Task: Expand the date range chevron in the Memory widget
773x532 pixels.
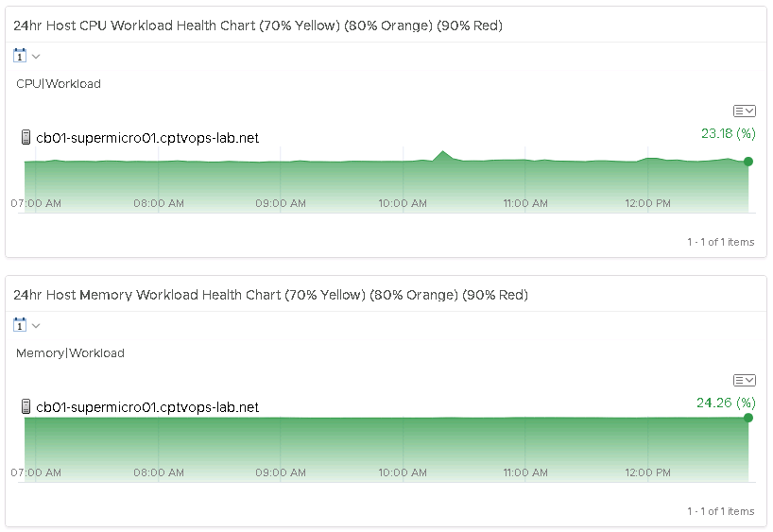Action: point(36,326)
